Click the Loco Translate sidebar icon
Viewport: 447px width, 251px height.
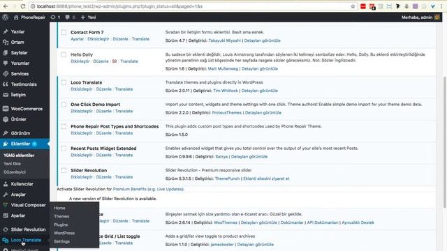(6, 240)
